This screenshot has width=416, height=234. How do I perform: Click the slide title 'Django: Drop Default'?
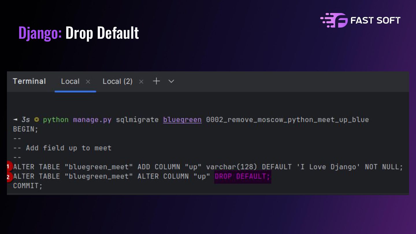click(79, 33)
